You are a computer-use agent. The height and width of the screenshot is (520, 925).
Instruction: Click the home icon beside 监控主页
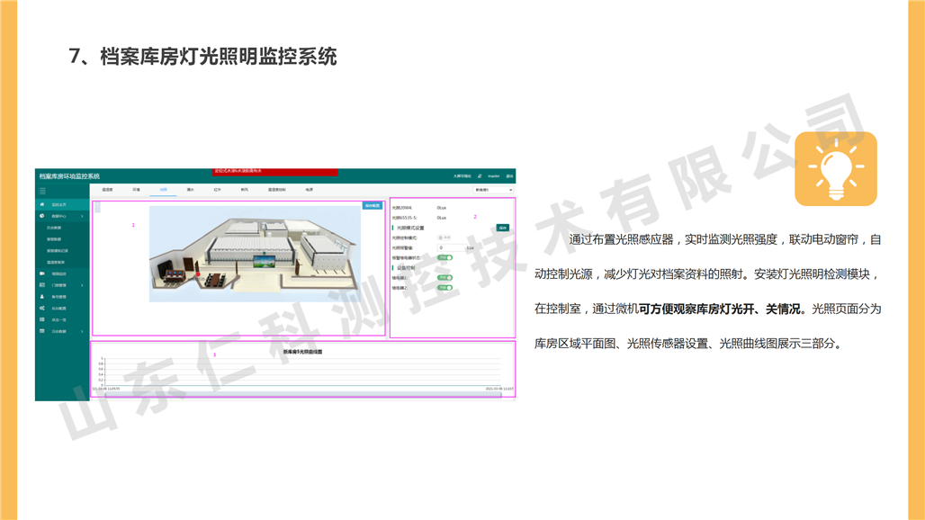coord(42,204)
